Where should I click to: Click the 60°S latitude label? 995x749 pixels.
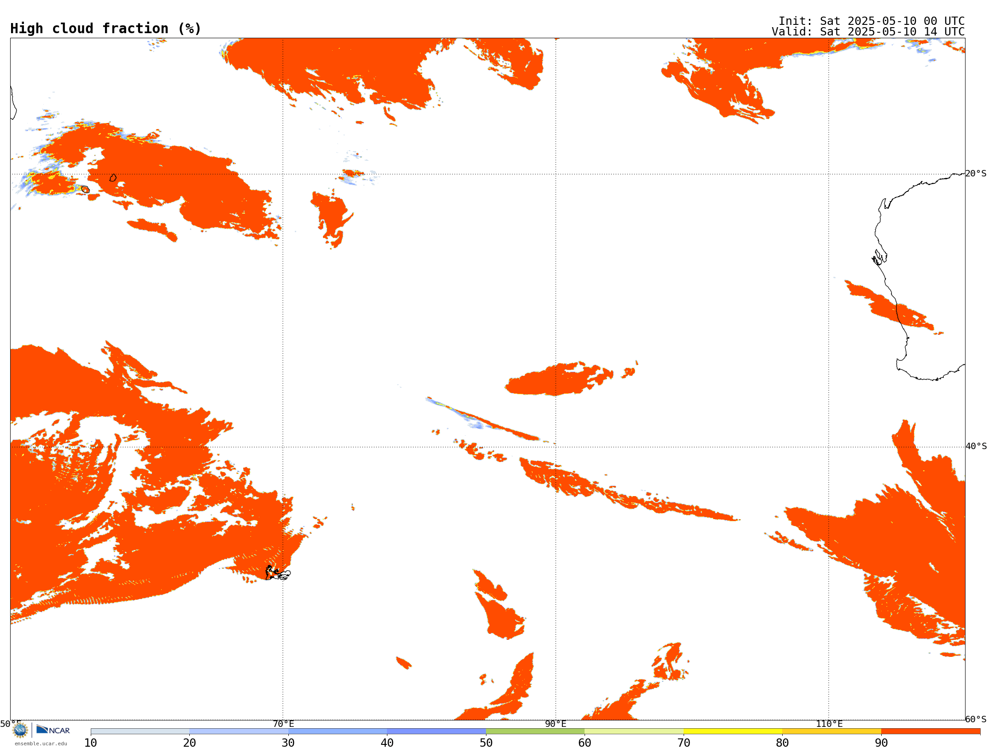(976, 719)
